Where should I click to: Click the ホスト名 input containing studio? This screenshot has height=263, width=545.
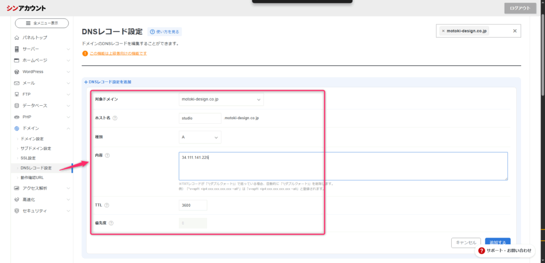tap(200, 118)
